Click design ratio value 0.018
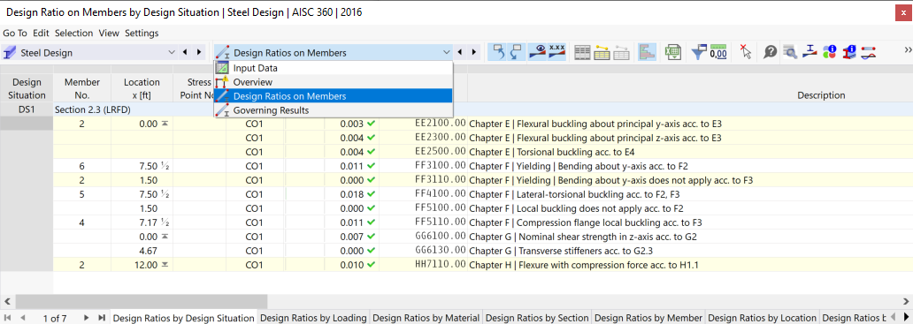This screenshot has width=913, height=324. tap(352, 194)
